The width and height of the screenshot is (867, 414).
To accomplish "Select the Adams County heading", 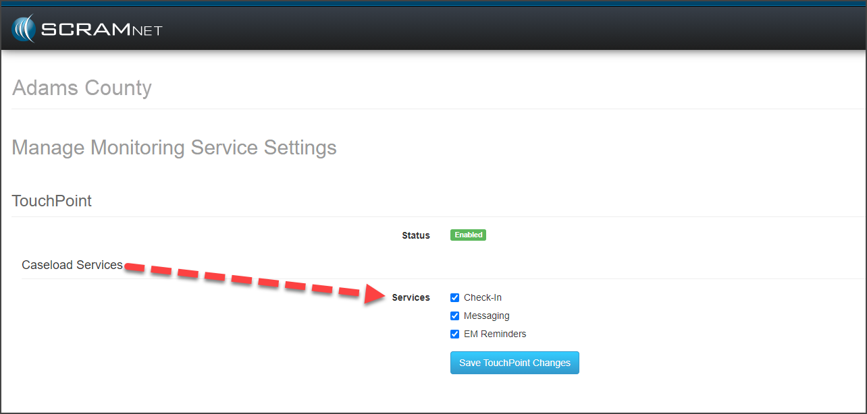I will [82, 88].
